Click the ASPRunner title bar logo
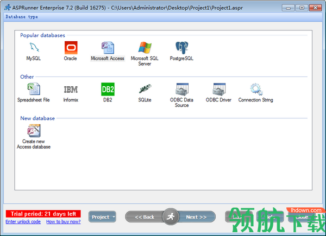The width and height of the screenshot is (326, 236). [x=8, y=8]
